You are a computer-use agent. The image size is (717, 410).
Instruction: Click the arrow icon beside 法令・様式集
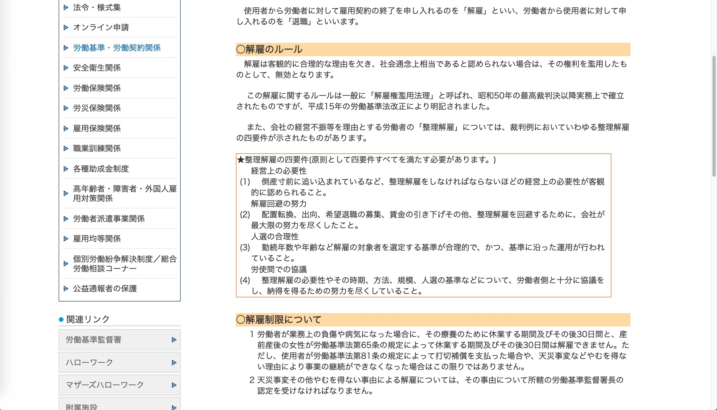tap(66, 8)
